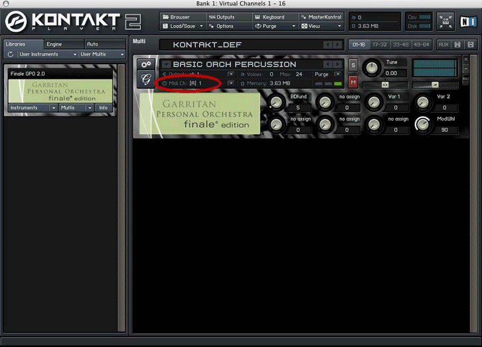
Task: Click the Finale GPO 2.0 library banner
Action: (60, 91)
